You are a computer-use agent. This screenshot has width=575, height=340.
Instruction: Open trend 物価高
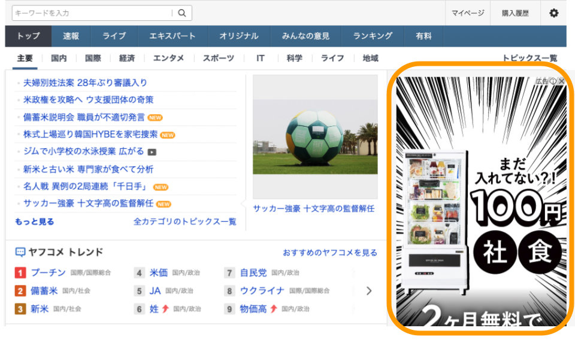tap(253, 309)
